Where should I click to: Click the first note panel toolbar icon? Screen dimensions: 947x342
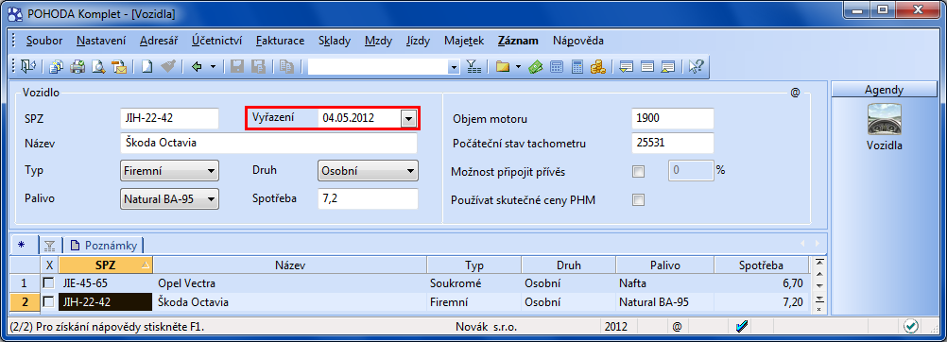coord(627,66)
